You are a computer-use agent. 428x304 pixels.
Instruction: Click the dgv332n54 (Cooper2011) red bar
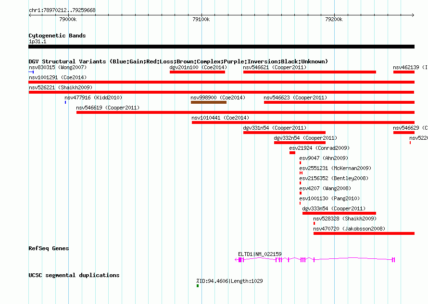(300, 143)
